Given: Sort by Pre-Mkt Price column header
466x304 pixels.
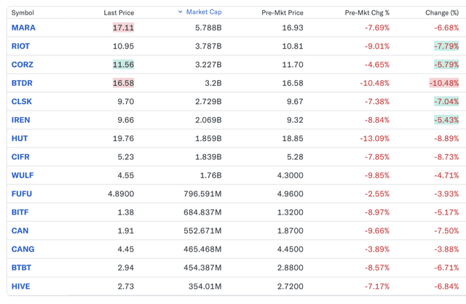Looking at the screenshot, I should 283,13.
